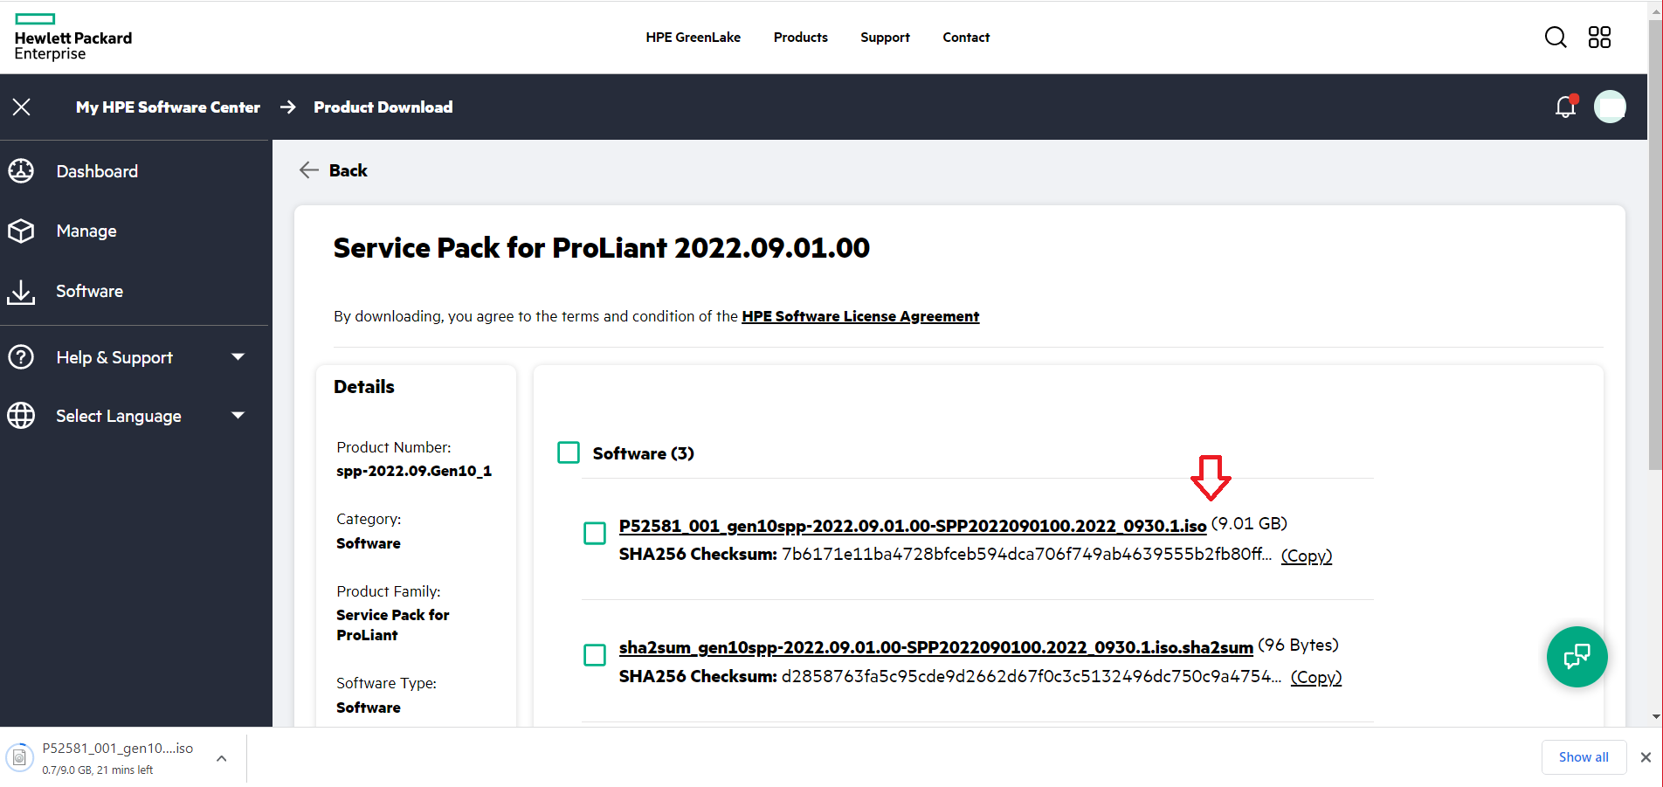Click the (96 Bytes) file size text
Viewport: 1663px width, 787px height.
[1298, 645]
